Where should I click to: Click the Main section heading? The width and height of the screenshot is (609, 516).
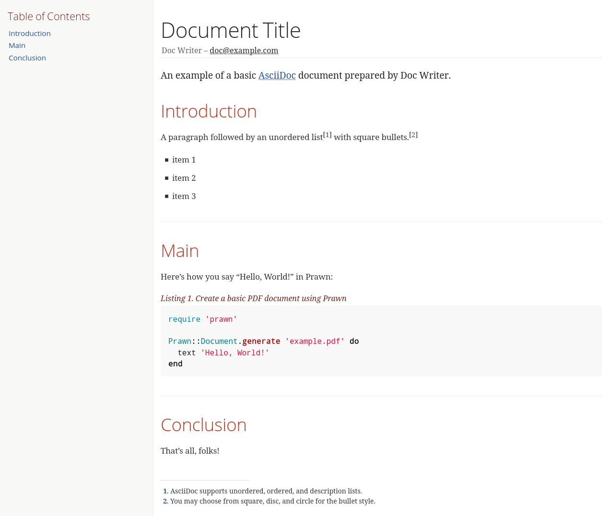click(180, 251)
